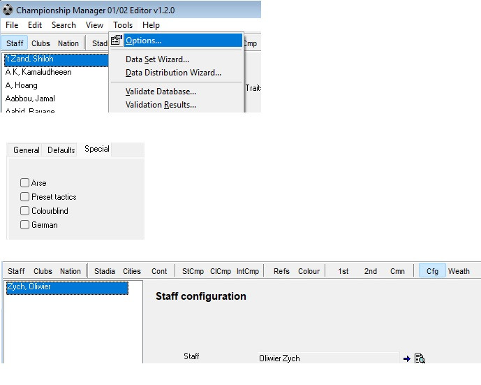Tick the German checkbox
Screen dimensions: 481x385
pyautogui.click(x=24, y=225)
